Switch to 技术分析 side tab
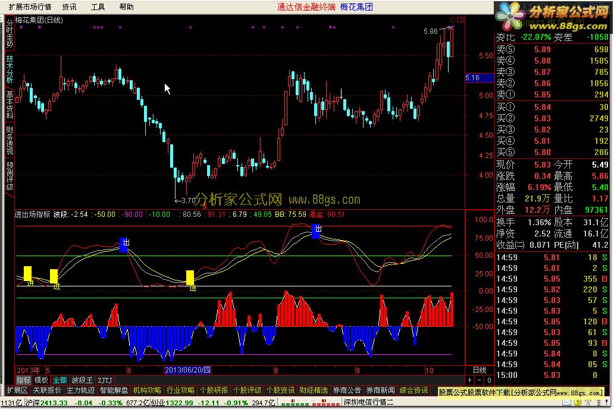This screenshot has height=410, width=614. coord(10,69)
